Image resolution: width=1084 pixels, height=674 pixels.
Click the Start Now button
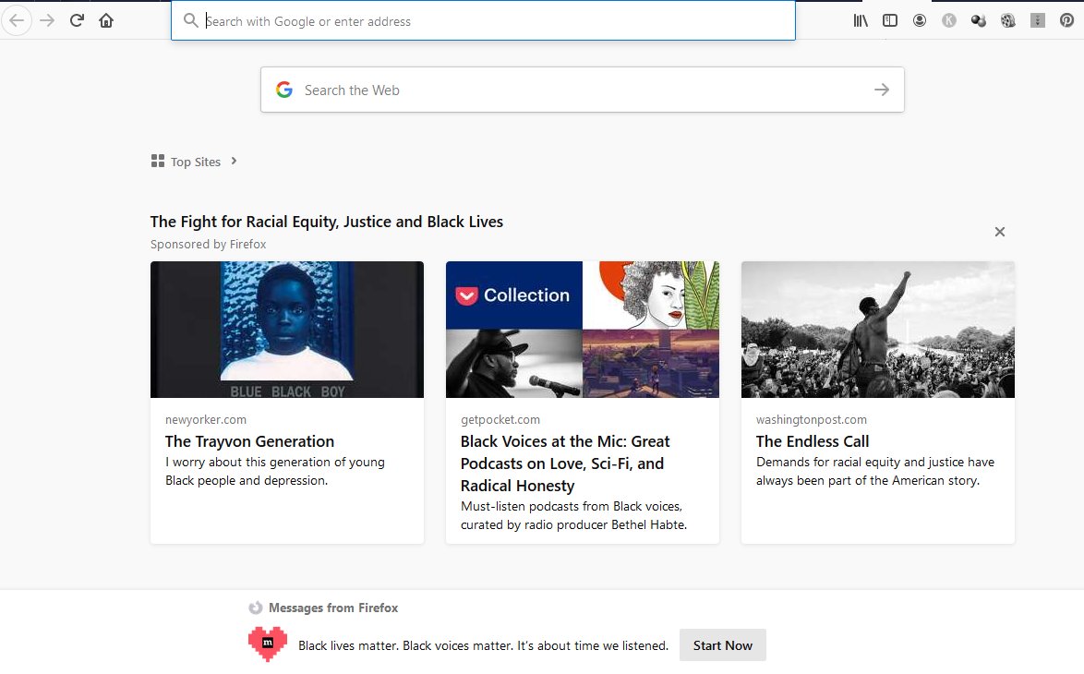point(722,645)
